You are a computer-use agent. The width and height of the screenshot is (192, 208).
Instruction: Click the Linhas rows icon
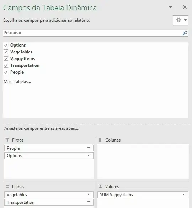[x=7, y=186]
